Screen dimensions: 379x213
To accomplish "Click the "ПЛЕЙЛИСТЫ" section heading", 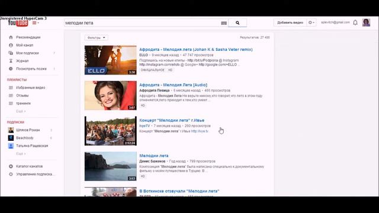I will (17, 80).
